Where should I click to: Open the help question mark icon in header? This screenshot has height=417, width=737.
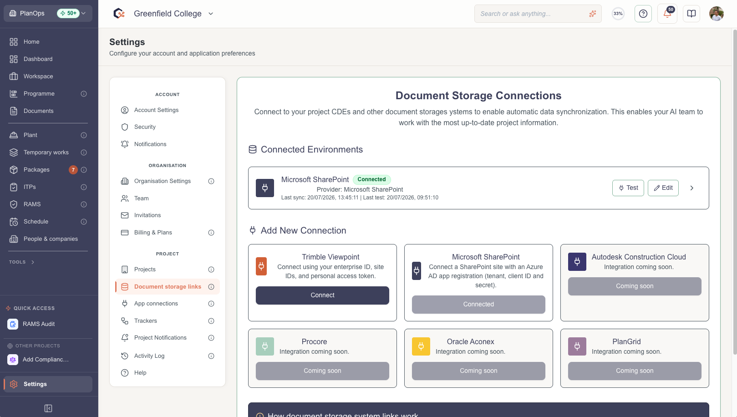(x=643, y=14)
